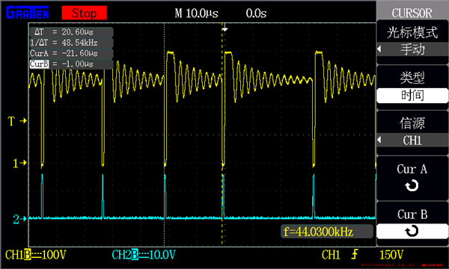The image size is (449, 269).
Task: Click the CH2 10.0V scale readout
Action: [x=144, y=254]
